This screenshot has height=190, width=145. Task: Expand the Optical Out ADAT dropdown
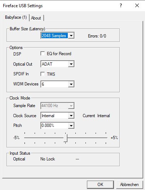point(71,64)
